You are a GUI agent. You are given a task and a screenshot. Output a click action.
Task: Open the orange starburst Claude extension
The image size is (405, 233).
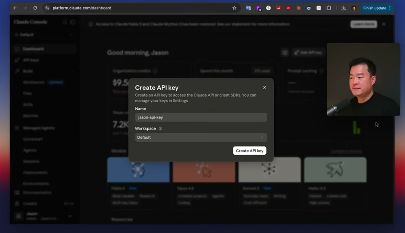tap(299, 8)
